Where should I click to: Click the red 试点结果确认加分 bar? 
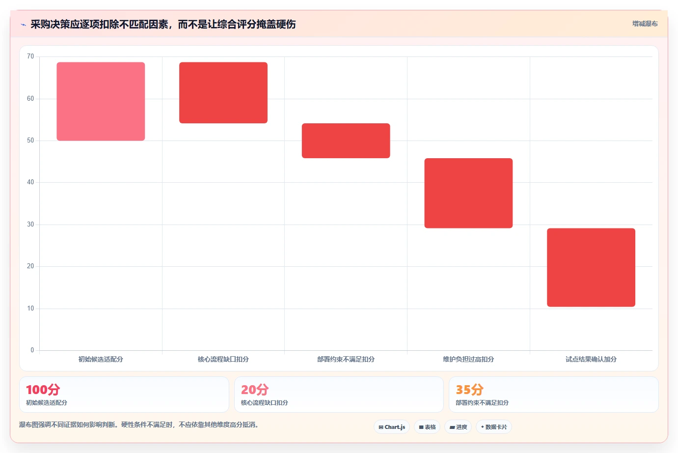pyautogui.click(x=591, y=267)
